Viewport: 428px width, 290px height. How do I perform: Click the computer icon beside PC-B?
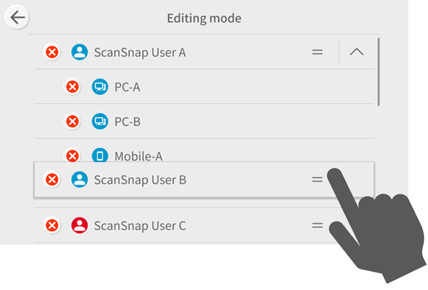pos(100,121)
